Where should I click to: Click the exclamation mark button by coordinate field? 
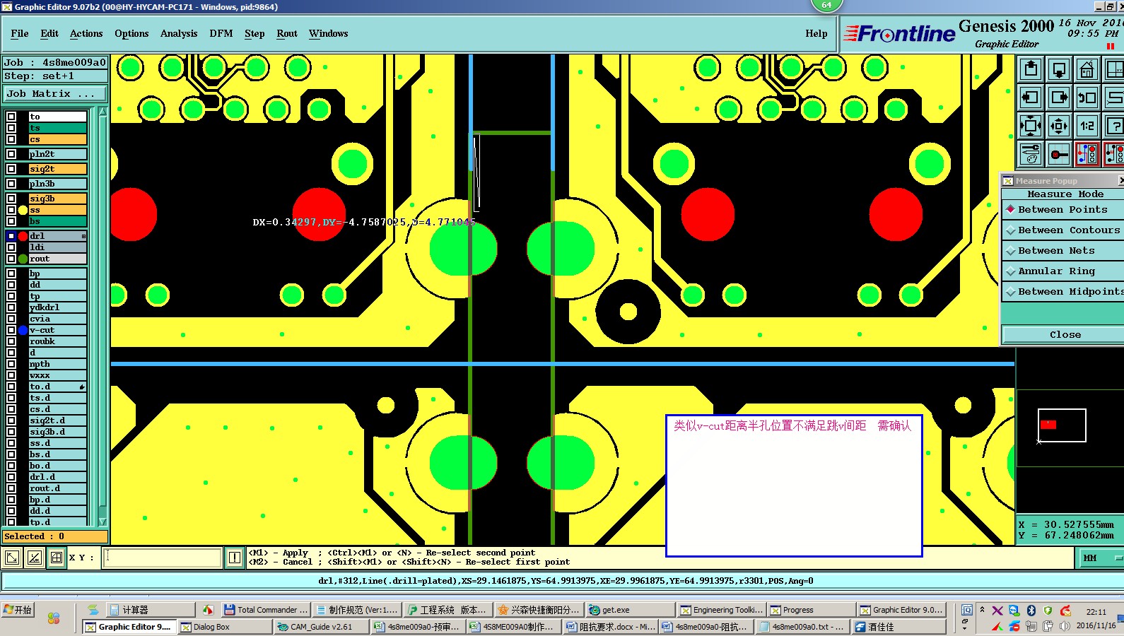click(235, 558)
